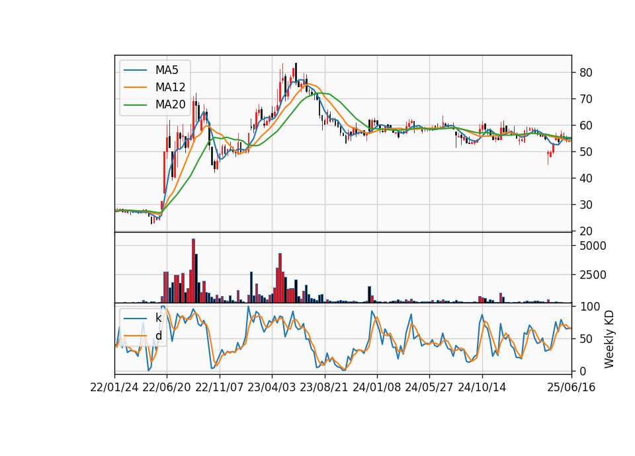Viewport: 635px width, 456px height.
Task: Click the d legend label
Action: click(x=158, y=336)
